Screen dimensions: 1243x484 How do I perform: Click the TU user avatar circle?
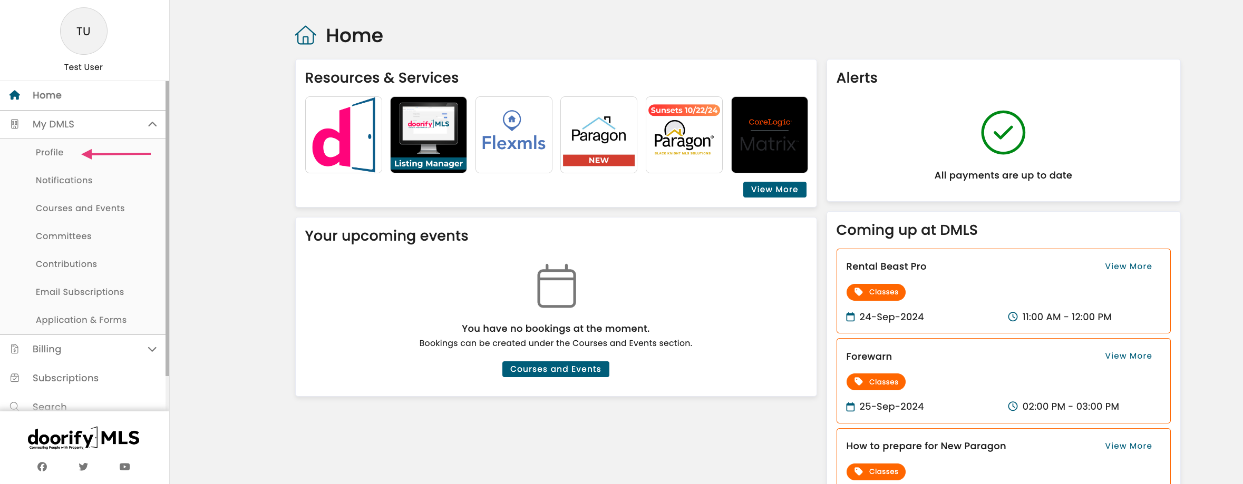[83, 31]
